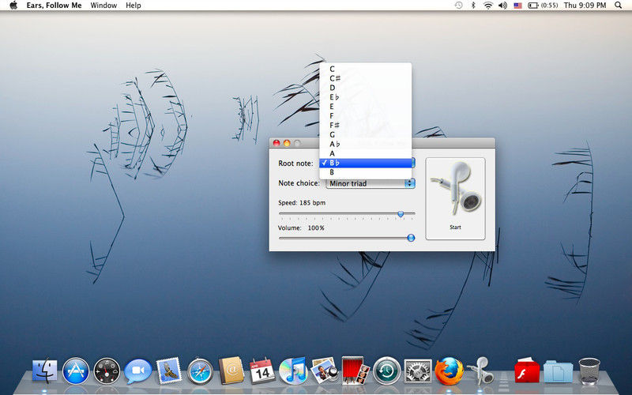632x395 pixels.
Task: Pick G in the root note menu
Action: click(x=366, y=134)
